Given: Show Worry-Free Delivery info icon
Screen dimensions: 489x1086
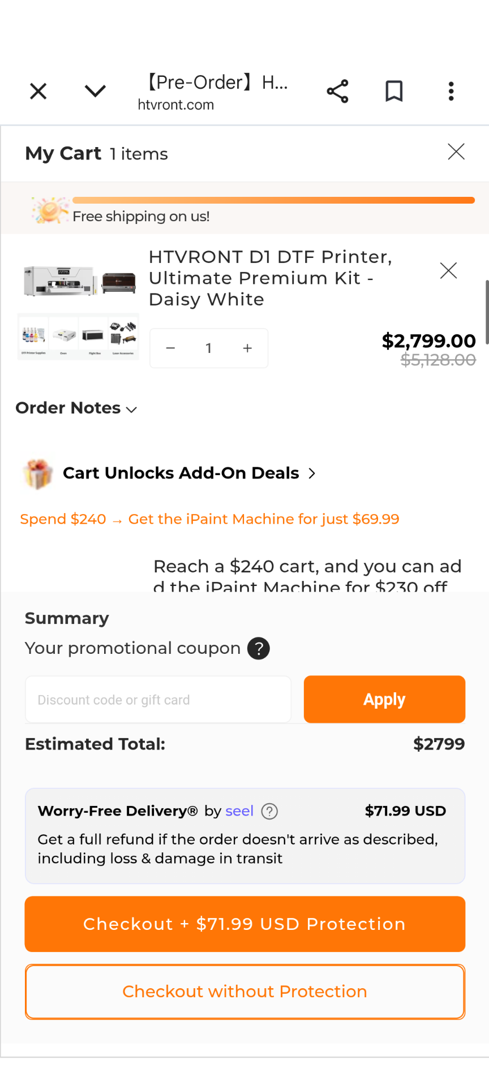Looking at the screenshot, I should [x=269, y=812].
